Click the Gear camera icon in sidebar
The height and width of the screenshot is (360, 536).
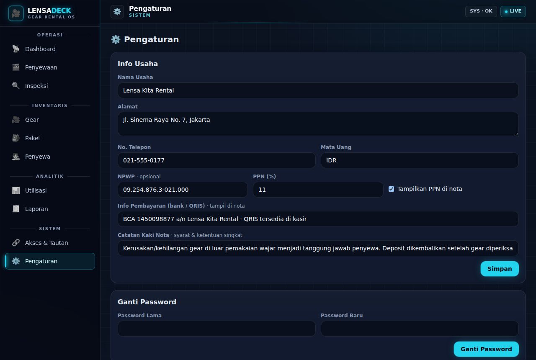tap(16, 120)
